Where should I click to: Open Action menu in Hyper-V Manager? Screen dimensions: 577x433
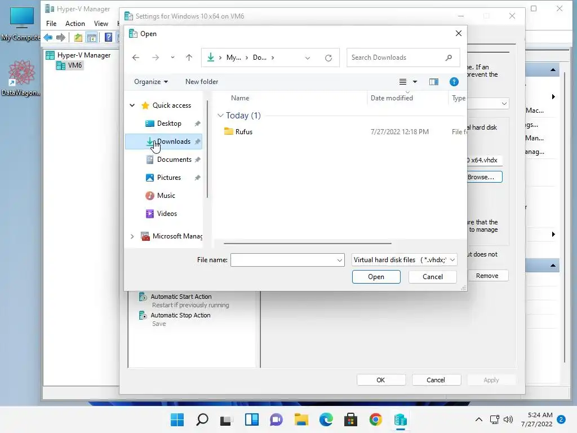(75, 24)
